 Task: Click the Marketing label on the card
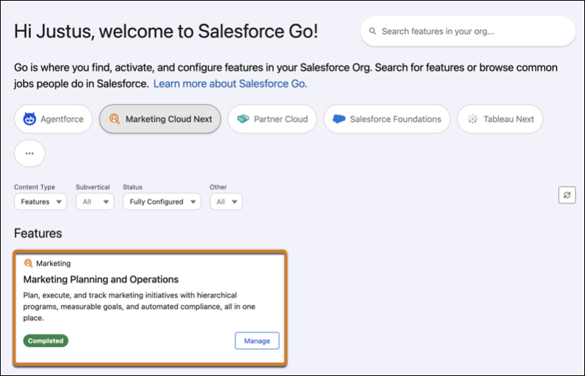click(53, 264)
